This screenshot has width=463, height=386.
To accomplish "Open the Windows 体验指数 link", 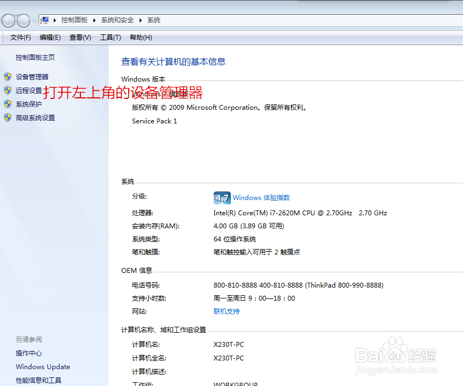I will coord(261,197).
